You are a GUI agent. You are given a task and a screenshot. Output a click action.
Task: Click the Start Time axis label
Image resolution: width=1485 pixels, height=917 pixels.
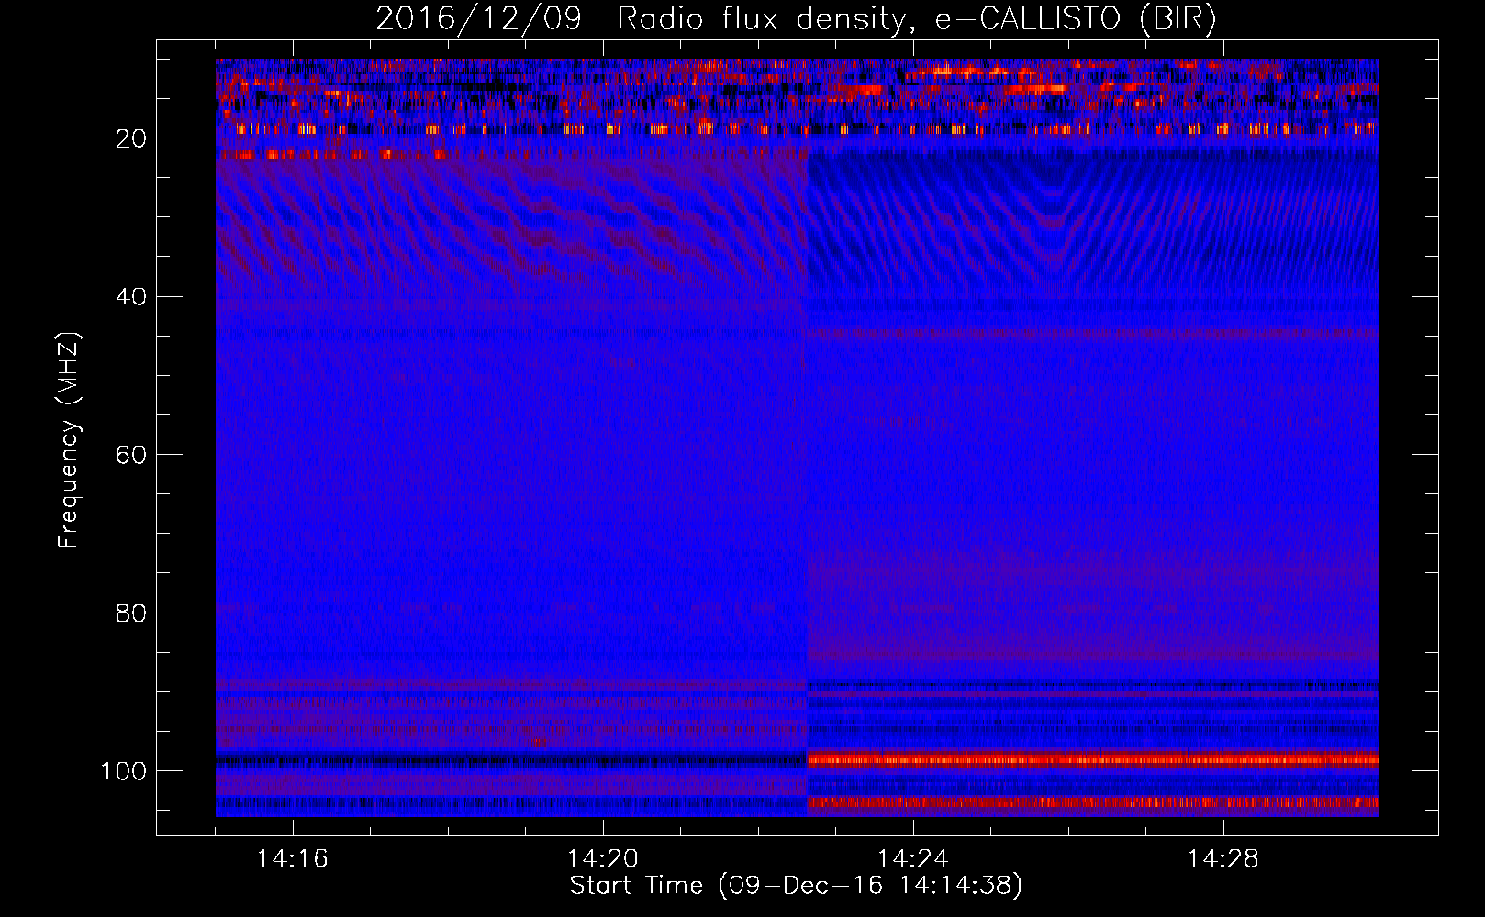click(x=796, y=886)
